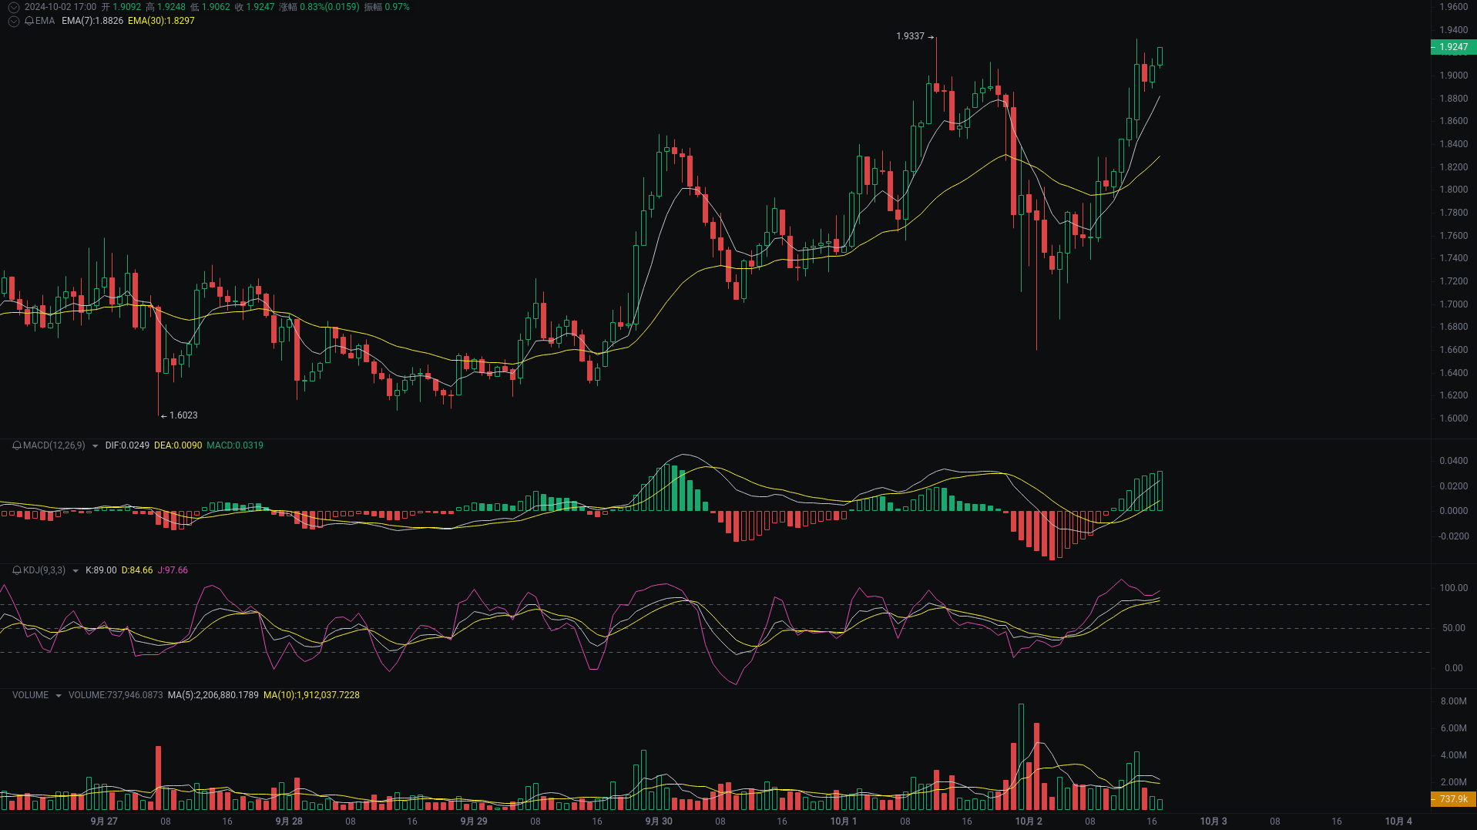Click the 9月 28 date label
1477x830 pixels.
click(289, 822)
